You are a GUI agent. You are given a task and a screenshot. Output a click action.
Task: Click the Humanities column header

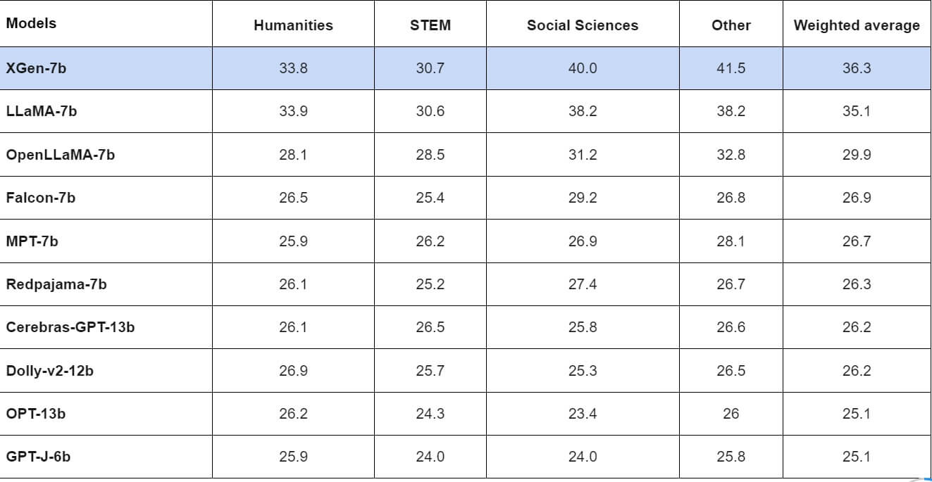(293, 25)
